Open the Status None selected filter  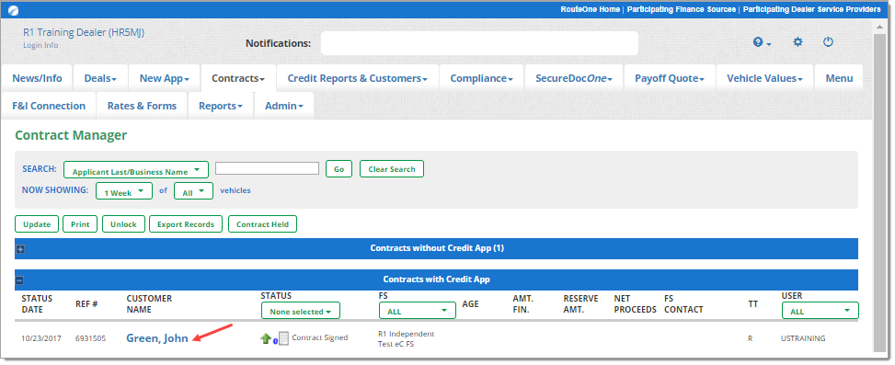pos(301,311)
